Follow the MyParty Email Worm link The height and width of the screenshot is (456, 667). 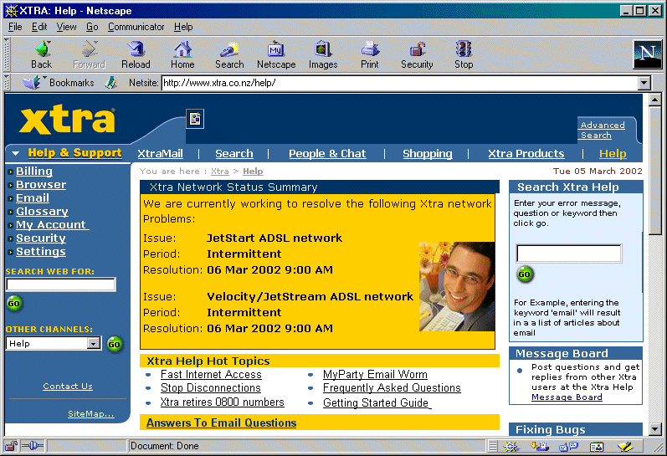[x=375, y=375]
